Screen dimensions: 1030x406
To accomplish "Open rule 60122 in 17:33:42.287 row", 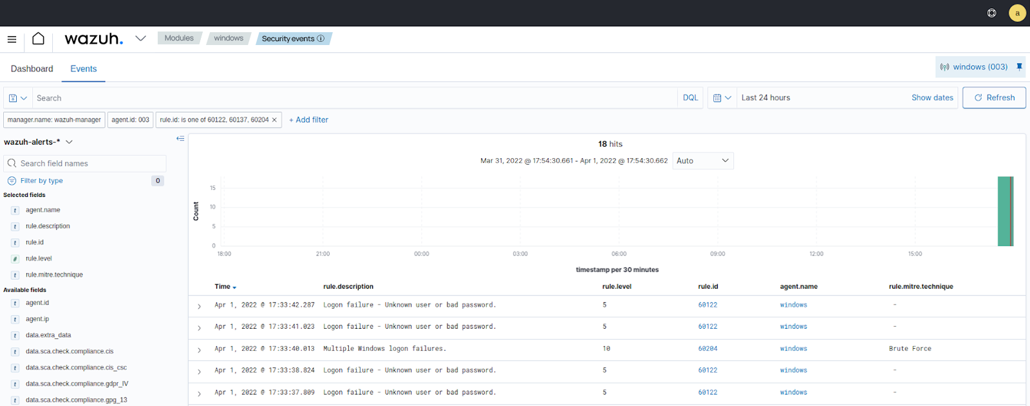I will 707,305.
